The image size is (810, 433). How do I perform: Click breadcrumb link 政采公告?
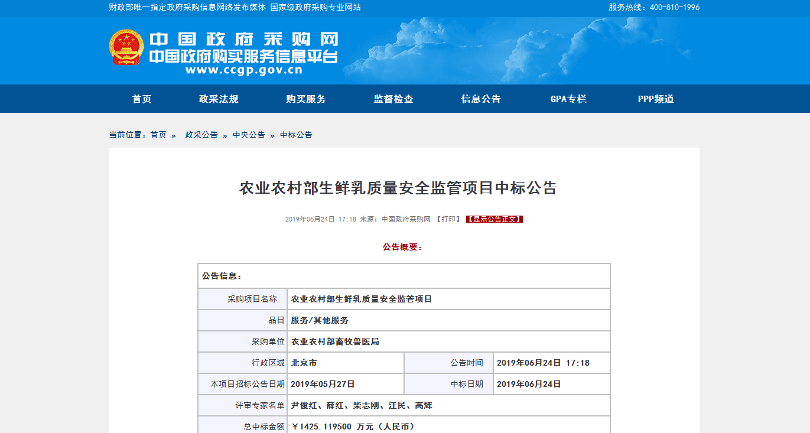coord(201,135)
